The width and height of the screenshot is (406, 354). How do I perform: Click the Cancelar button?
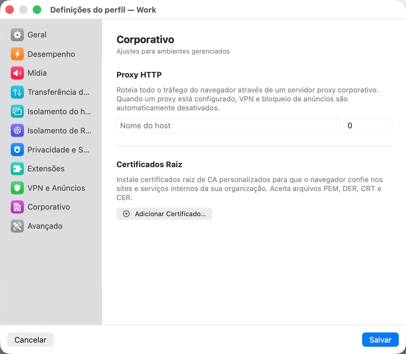pyautogui.click(x=30, y=340)
